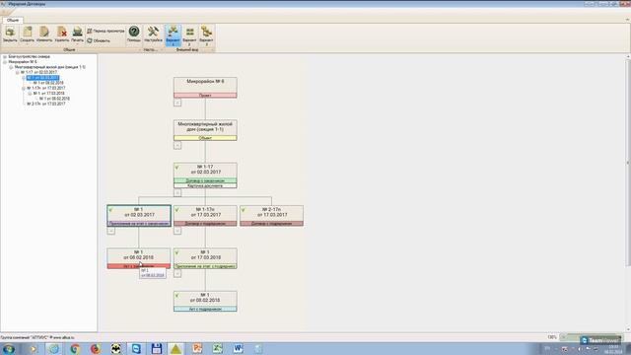The width and height of the screenshot is (631, 355).
Task: Open Excel from the taskbar
Action: tap(218, 348)
